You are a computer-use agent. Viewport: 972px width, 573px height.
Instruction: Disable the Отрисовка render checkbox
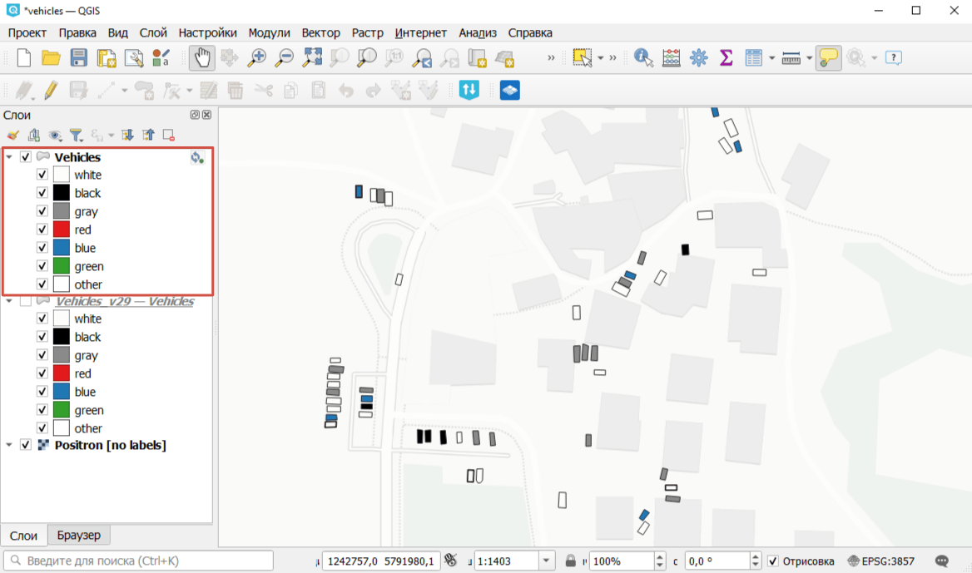click(x=773, y=561)
